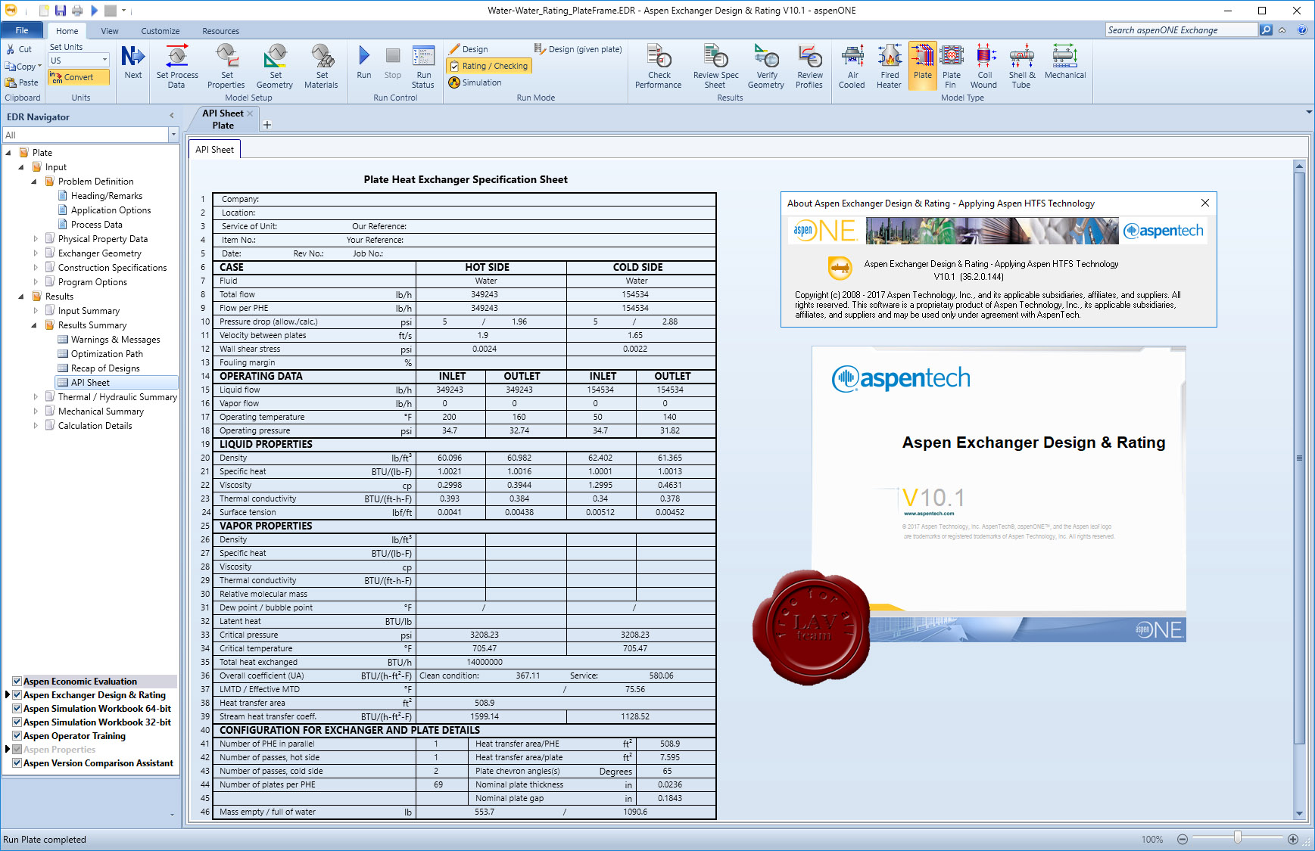Open Verify Geometry results

pyautogui.click(x=766, y=67)
